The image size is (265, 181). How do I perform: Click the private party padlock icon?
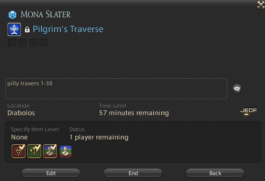point(27,29)
